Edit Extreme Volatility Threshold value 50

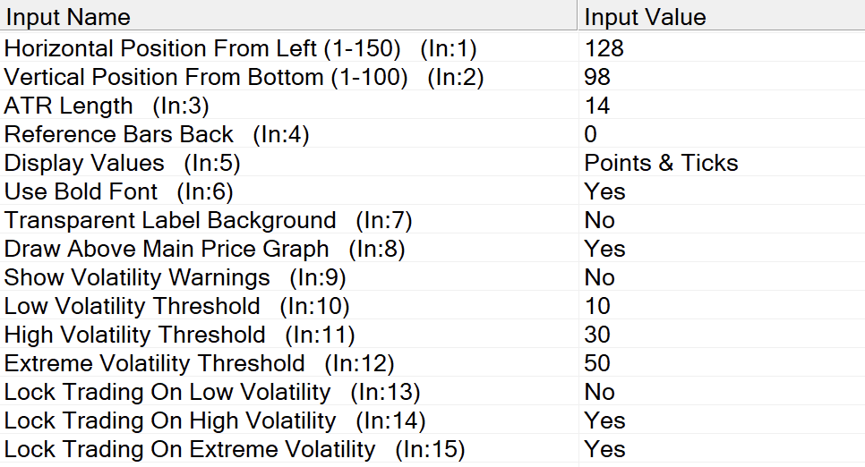click(597, 363)
